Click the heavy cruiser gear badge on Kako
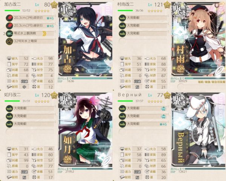This screenshot has width=226, height=181. pos(67,11)
